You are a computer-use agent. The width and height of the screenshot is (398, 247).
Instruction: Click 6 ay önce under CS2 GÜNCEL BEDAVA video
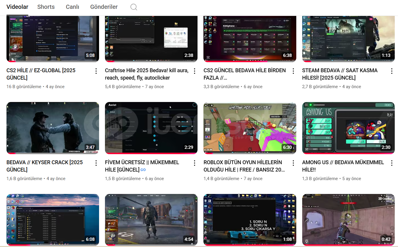click(x=253, y=87)
